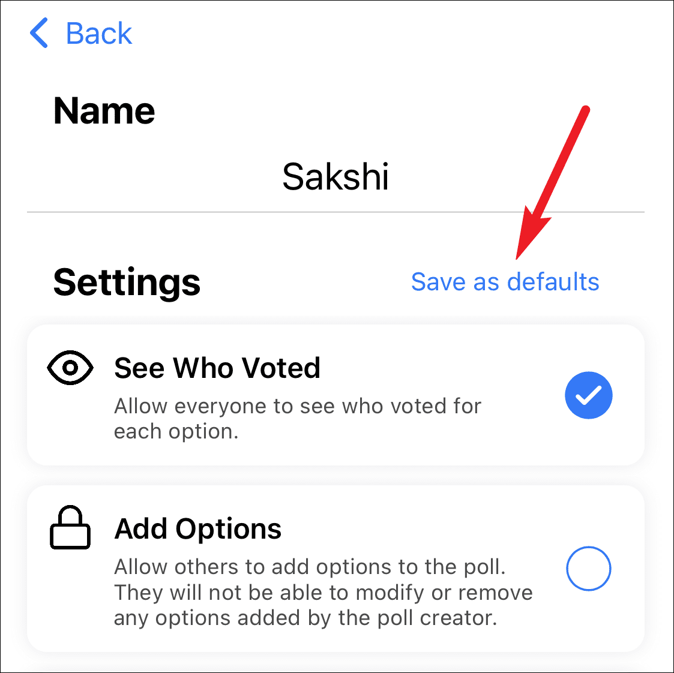The width and height of the screenshot is (674, 673).
Task: Click the Settings section heading
Action: pyautogui.click(x=127, y=282)
